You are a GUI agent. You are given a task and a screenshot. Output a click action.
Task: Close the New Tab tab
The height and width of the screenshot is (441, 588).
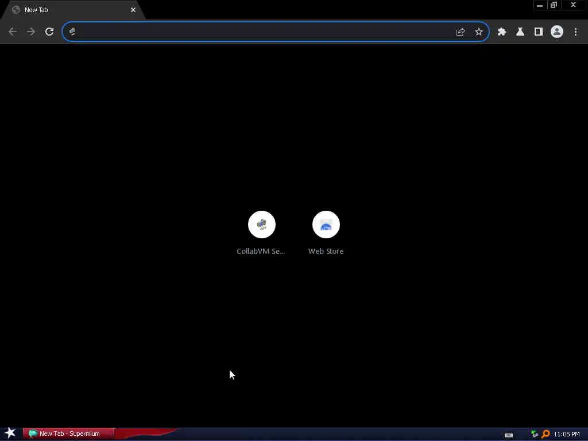133,10
